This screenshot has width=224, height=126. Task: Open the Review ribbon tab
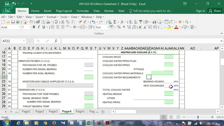[109, 11]
